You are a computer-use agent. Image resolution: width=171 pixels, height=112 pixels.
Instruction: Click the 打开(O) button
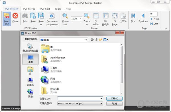point(114,99)
